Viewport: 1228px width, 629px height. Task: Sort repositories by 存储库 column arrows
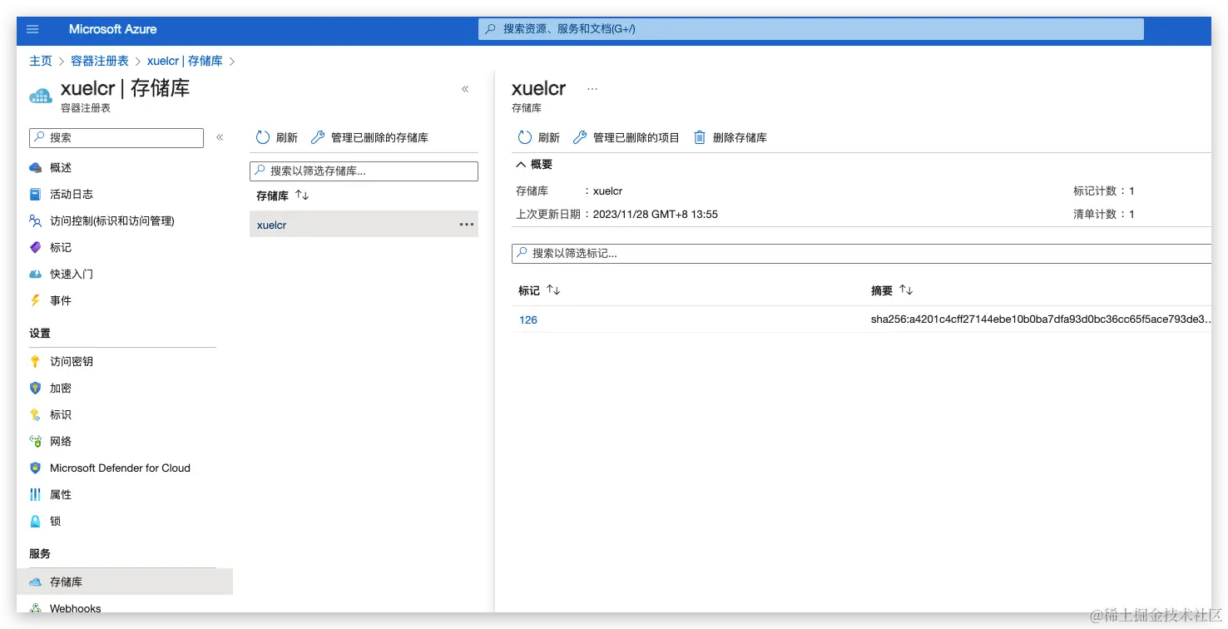pos(302,196)
